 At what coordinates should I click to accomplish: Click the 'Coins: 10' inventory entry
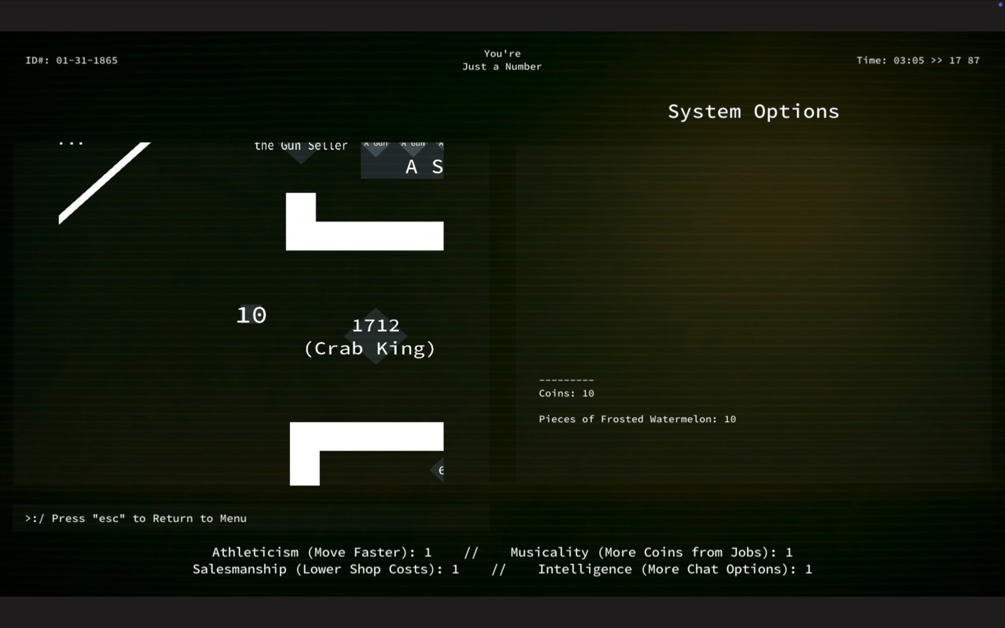566,394
